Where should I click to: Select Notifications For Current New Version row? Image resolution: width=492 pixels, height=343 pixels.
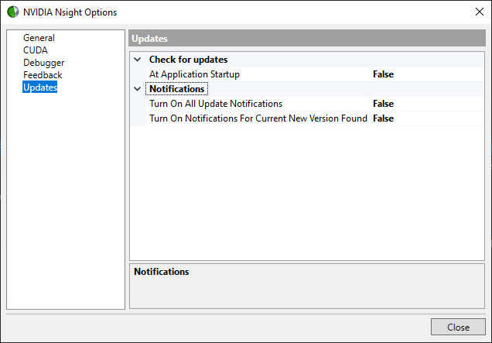click(258, 118)
